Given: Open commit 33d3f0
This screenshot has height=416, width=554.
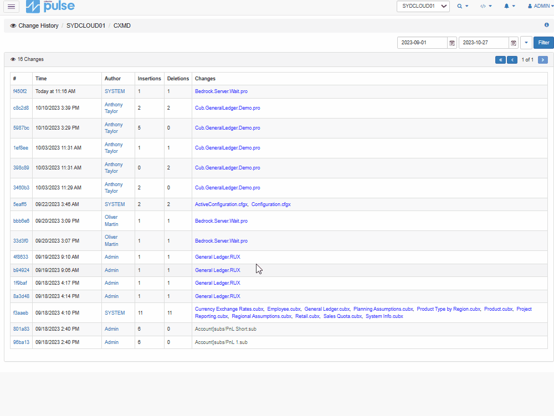Looking at the screenshot, I should pyautogui.click(x=20, y=241).
